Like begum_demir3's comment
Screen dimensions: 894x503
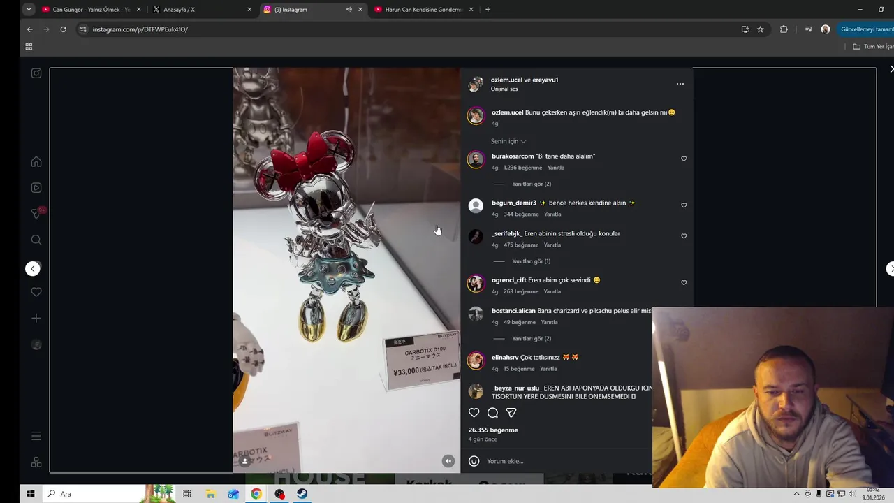click(684, 205)
